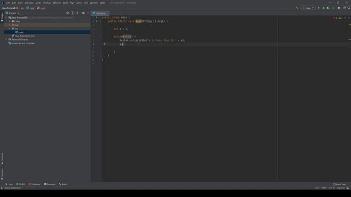Open the Edit menu

(14, 3)
